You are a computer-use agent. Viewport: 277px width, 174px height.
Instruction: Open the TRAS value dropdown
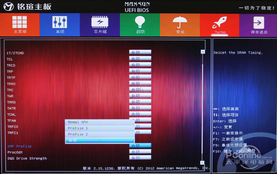(x=140, y=83)
